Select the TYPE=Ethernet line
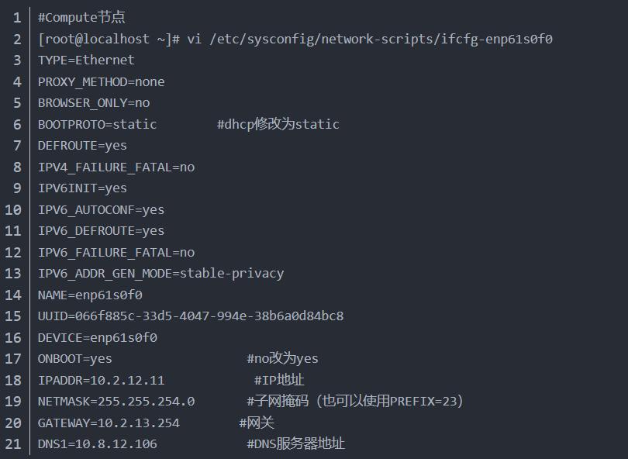 (x=86, y=60)
